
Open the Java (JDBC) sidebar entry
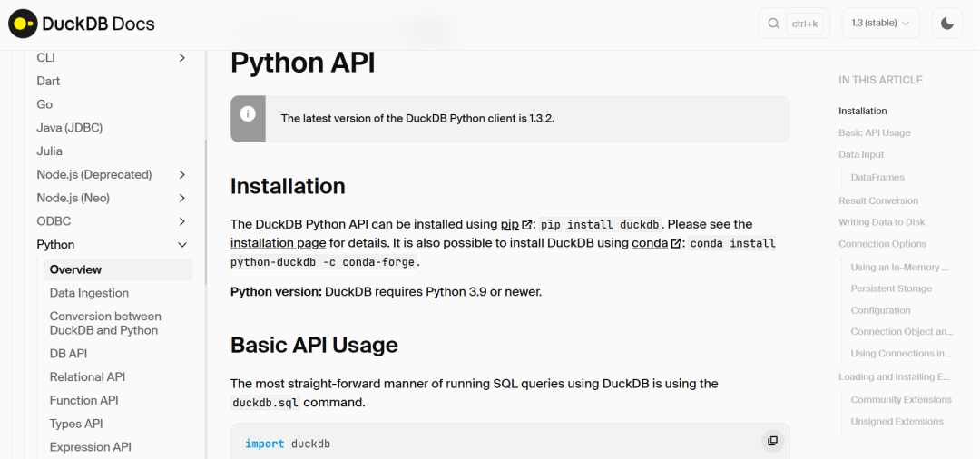point(69,128)
